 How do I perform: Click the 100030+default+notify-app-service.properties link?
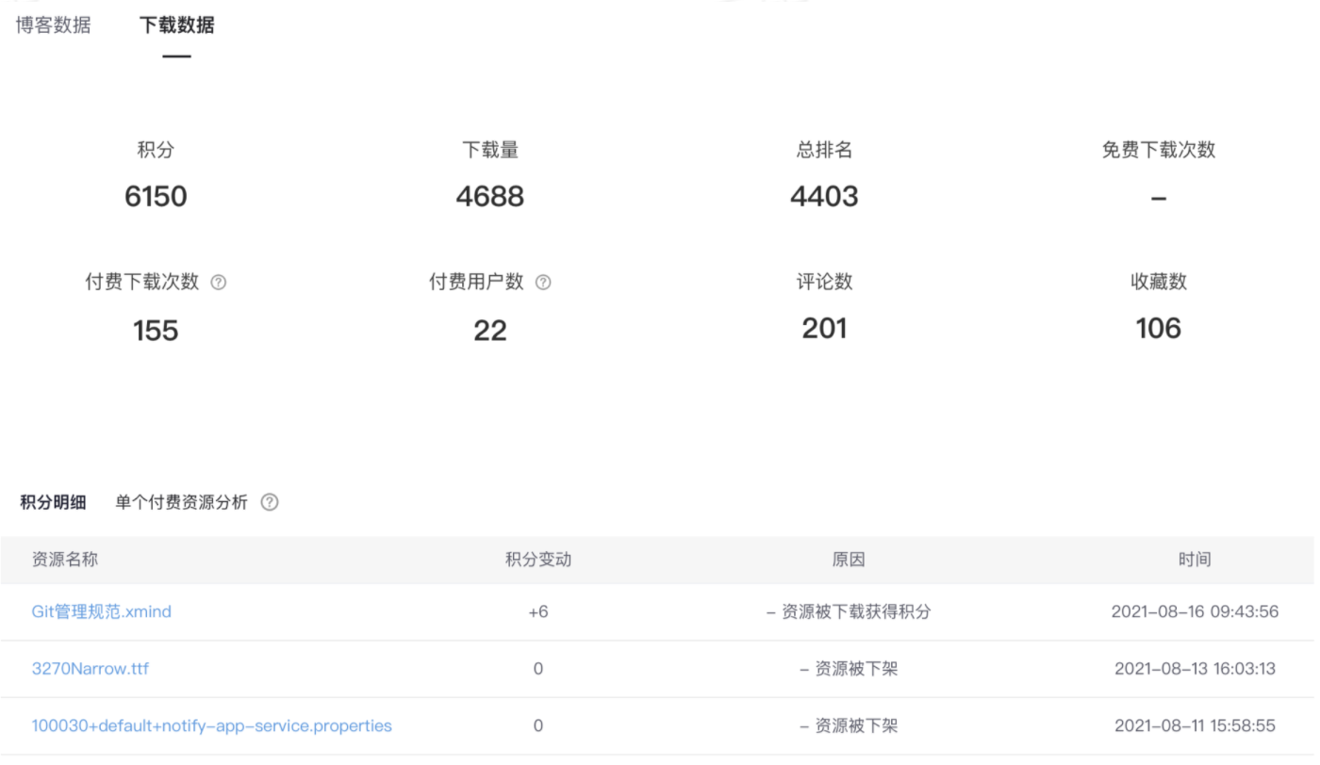pyautogui.click(x=211, y=725)
